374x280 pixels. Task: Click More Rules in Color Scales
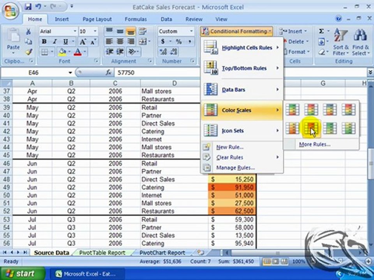(315, 144)
